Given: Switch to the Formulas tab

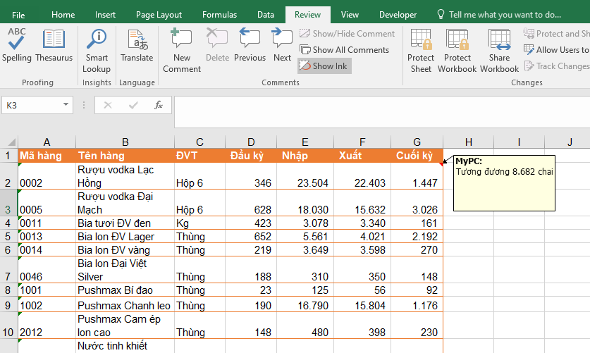Looking at the screenshot, I should pos(219,15).
